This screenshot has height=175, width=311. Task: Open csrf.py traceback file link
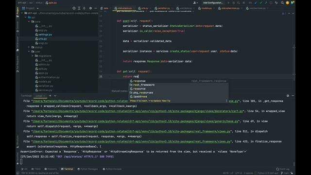pyautogui.click(x=138, y=111)
